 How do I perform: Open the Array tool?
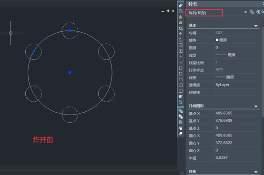point(181,28)
